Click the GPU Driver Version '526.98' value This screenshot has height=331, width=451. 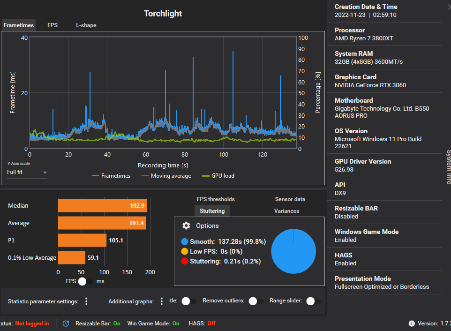tap(344, 170)
